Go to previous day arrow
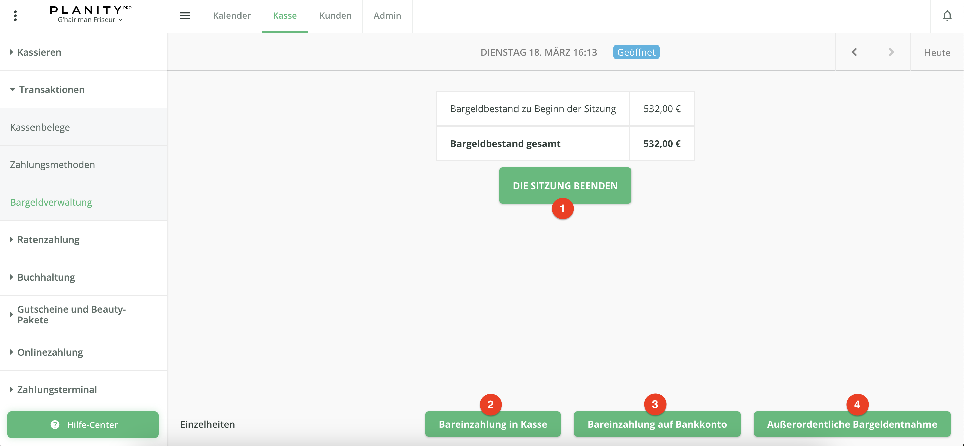This screenshot has height=446, width=964. [854, 52]
